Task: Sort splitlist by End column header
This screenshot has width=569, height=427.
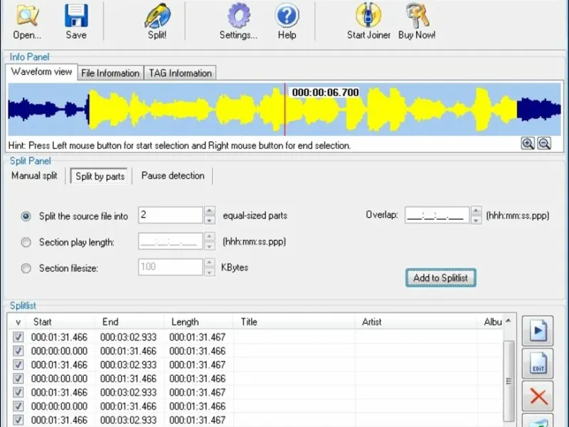Action: (x=129, y=322)
